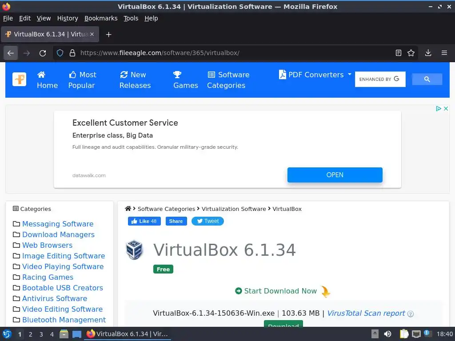Show the desktop from the taskbar icon
Screen dimensions: 455x341
(x=77, y=334)
